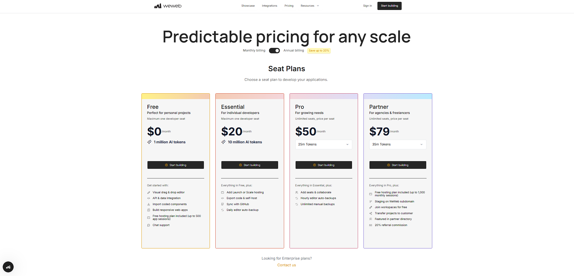Click the Chat support bubble icon

coord(149,225)
